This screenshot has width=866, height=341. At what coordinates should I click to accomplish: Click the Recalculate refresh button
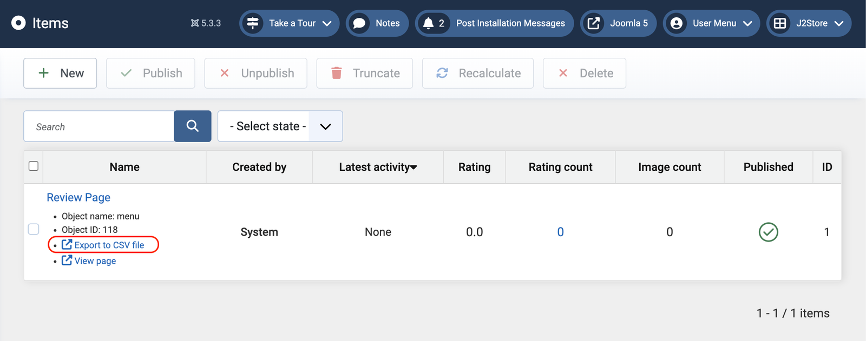[477, 73]
